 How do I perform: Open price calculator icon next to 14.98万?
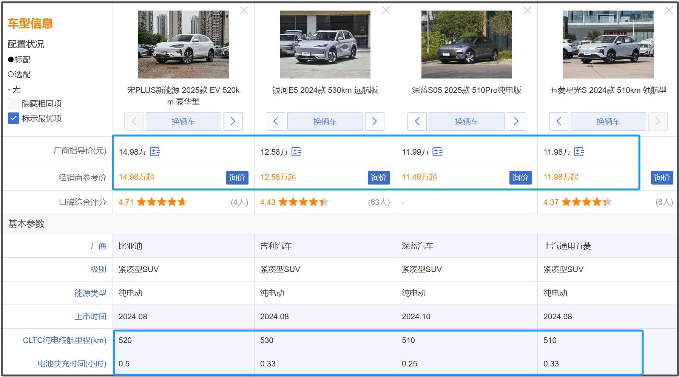coord(155,152)
